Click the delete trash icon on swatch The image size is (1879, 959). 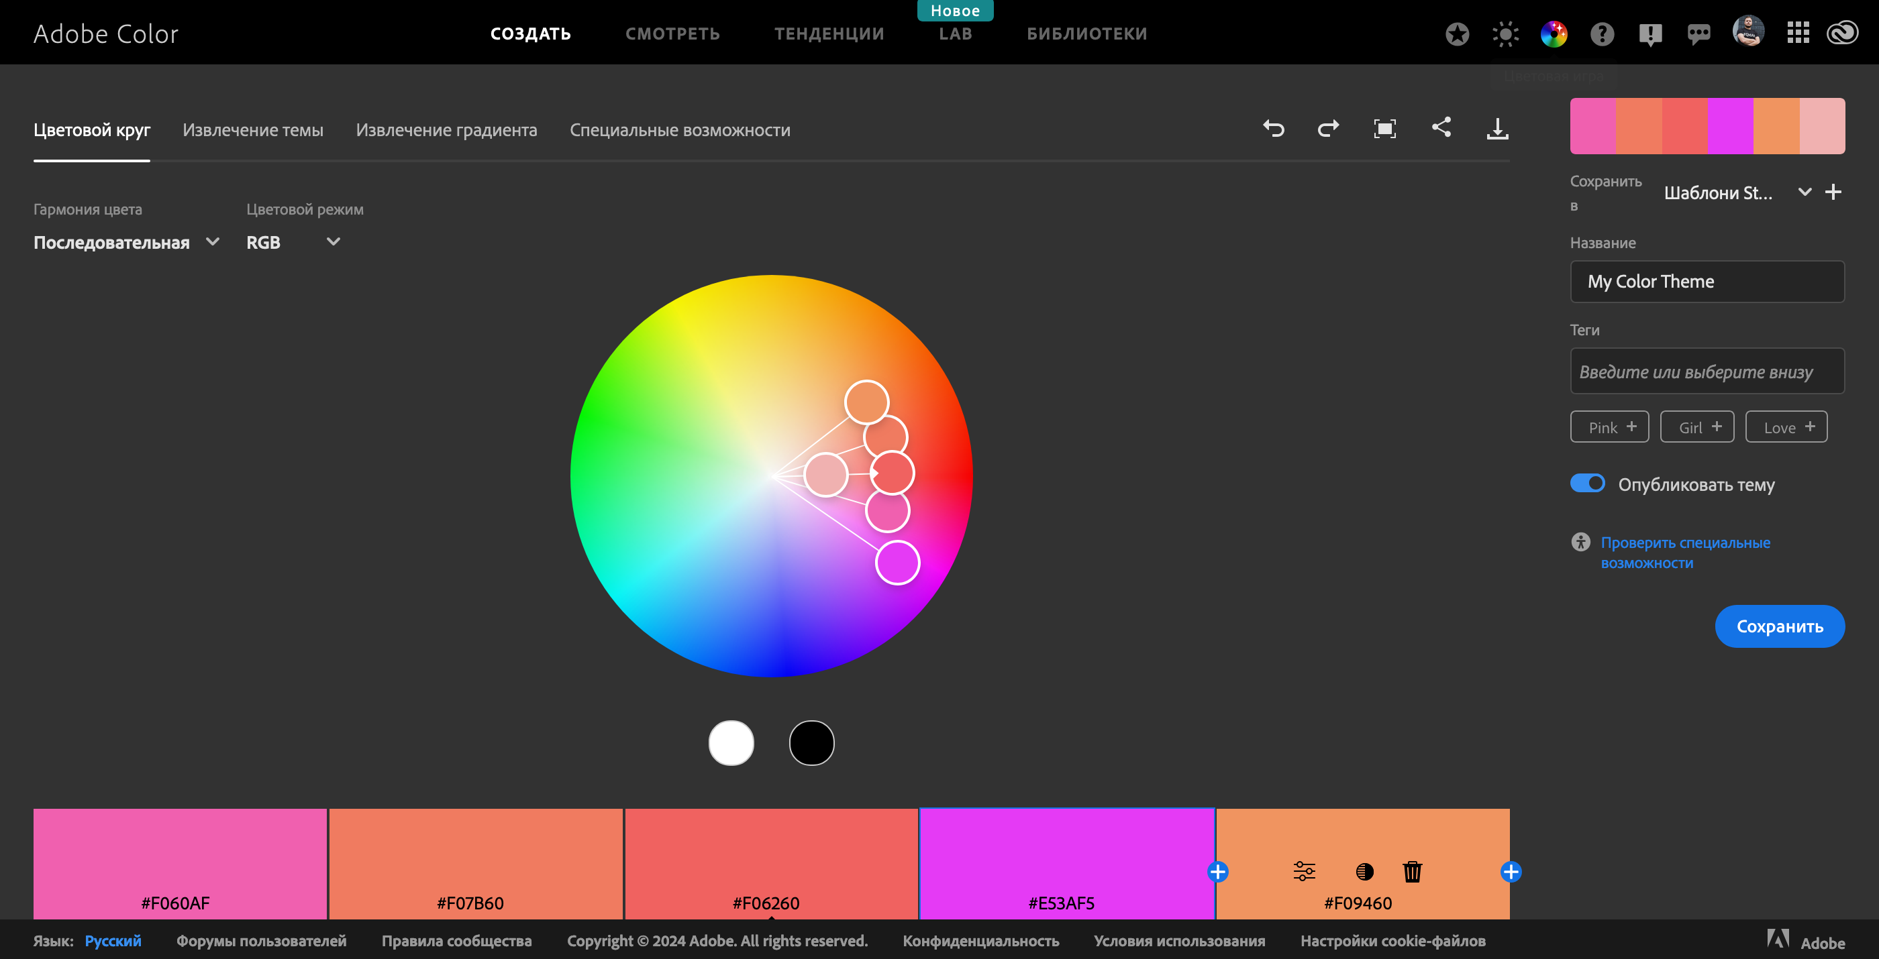click(x=1412, y=871)
